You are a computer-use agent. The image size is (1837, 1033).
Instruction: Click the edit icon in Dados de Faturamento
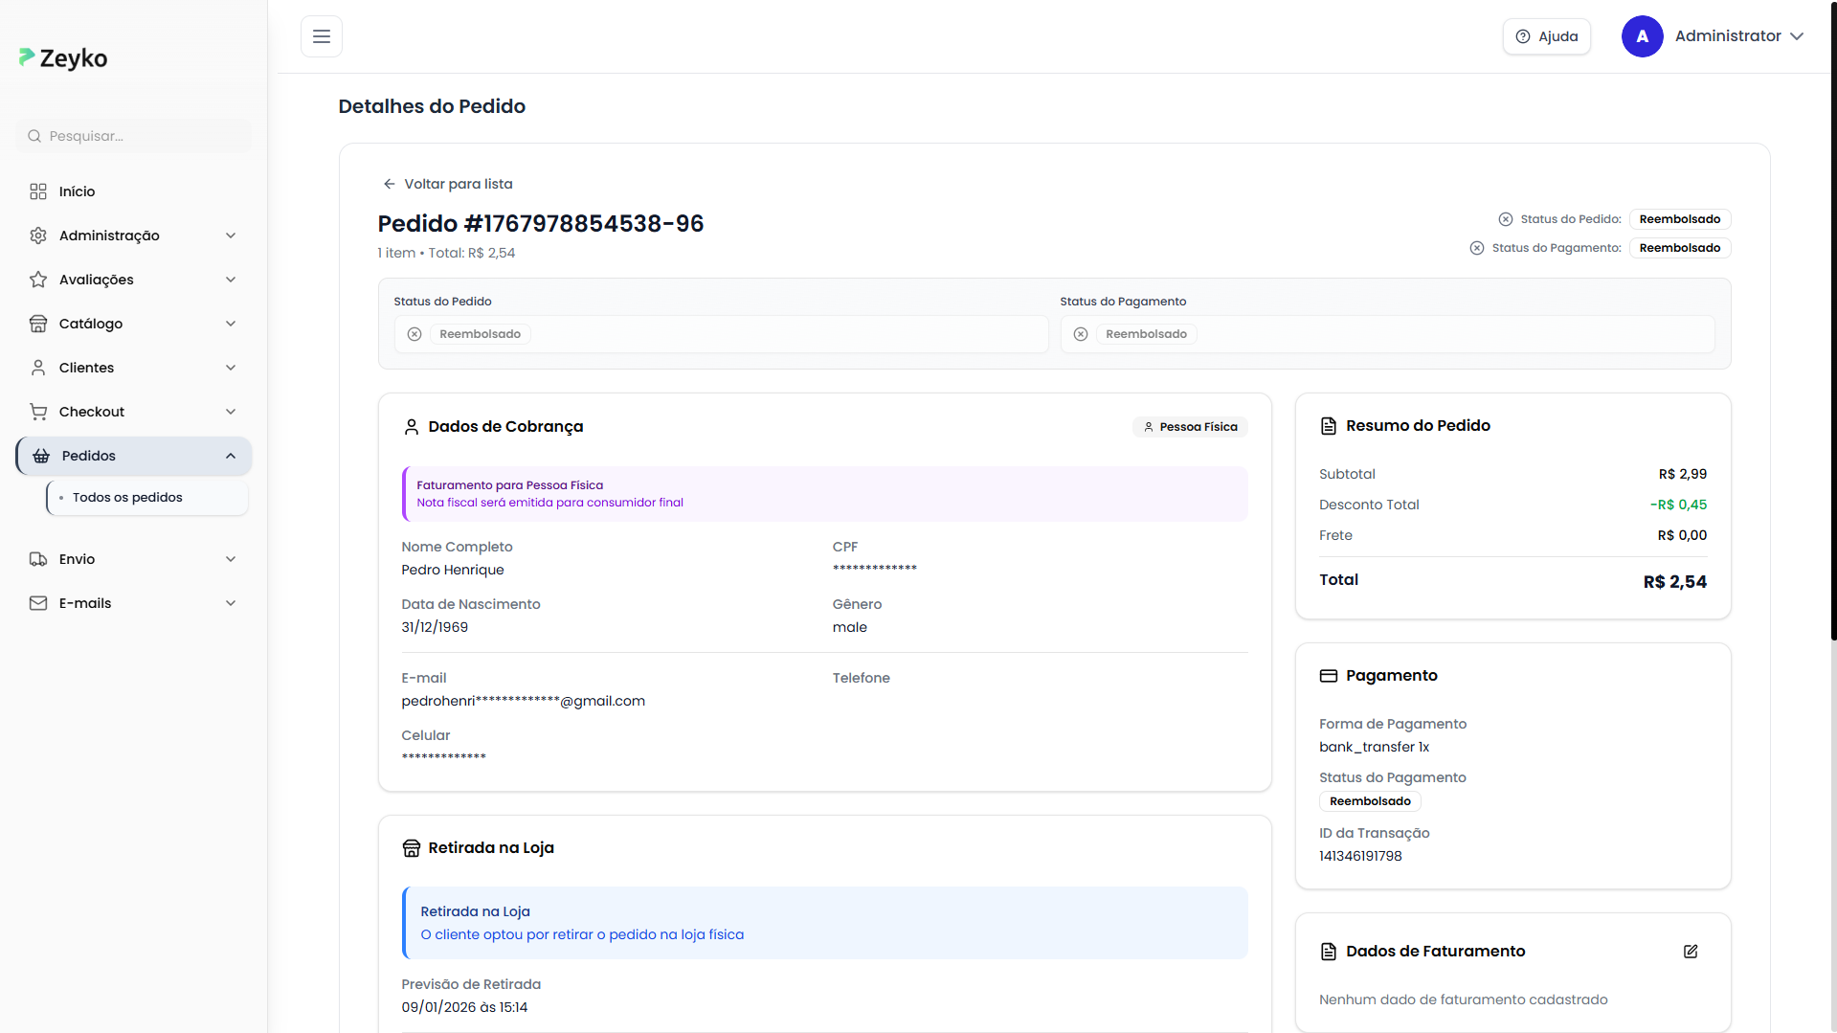click(1691, 952)
